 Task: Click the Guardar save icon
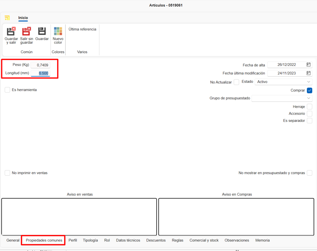tap(42, 31)
